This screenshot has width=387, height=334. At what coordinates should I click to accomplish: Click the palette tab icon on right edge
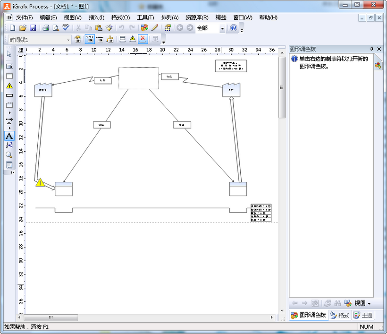(378, 66)
